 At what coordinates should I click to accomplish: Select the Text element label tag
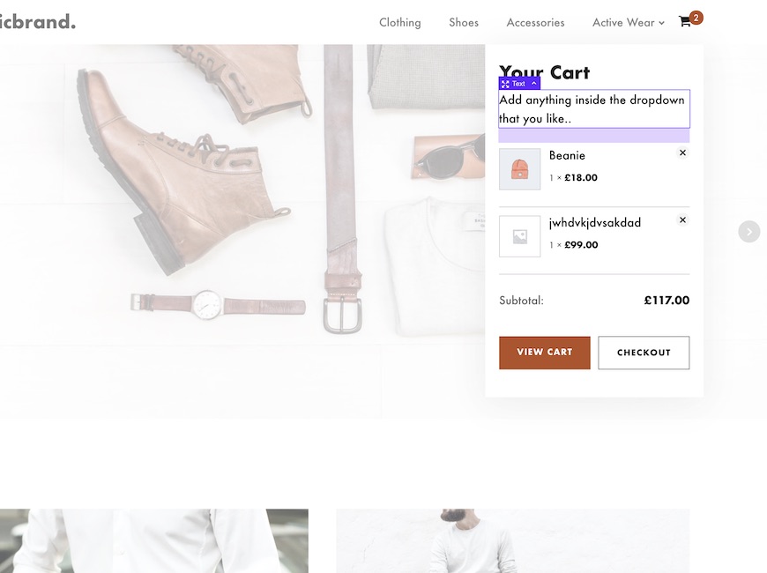(518, 84)
